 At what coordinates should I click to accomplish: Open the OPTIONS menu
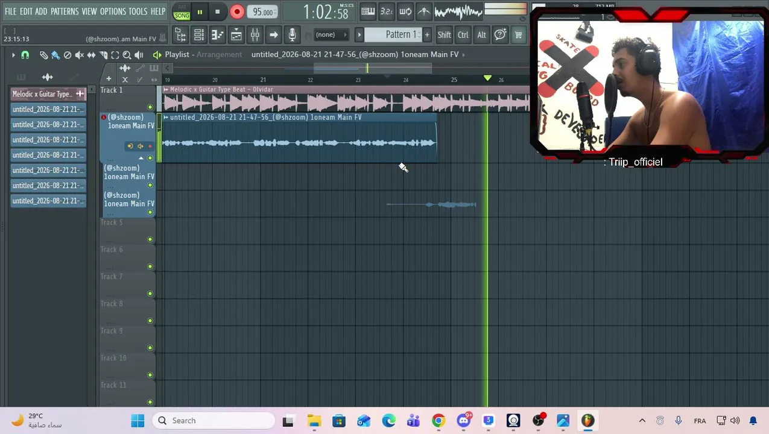click(113, 11)
